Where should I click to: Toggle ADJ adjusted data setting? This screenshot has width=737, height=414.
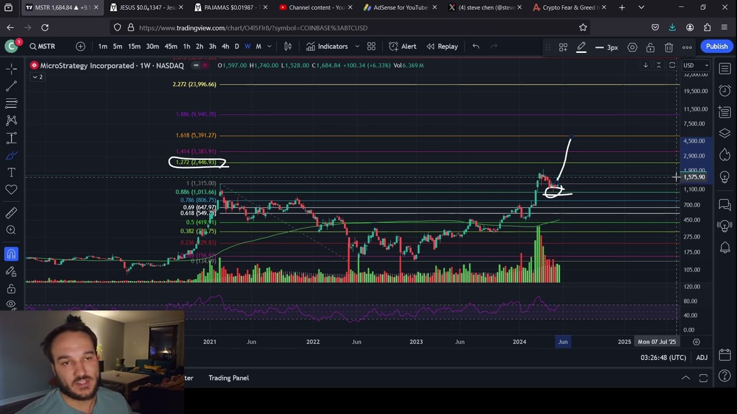click(x=701, y=358)
